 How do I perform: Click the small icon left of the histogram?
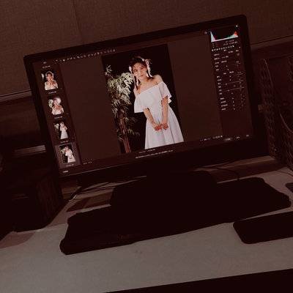206,32
